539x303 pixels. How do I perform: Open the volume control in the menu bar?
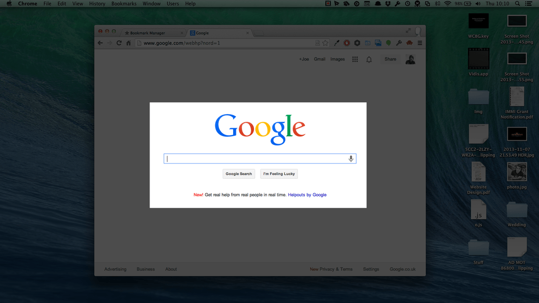(x=478, y=4)
